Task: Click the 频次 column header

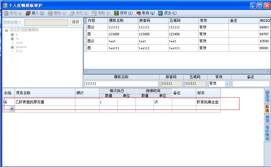Action: point(87,93)
